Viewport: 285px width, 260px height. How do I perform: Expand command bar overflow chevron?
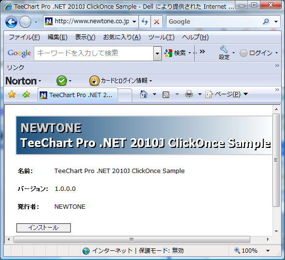pos(277,89)
